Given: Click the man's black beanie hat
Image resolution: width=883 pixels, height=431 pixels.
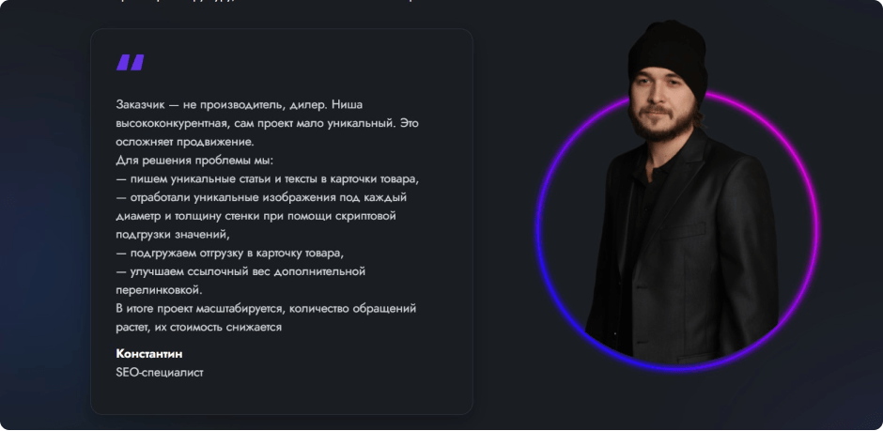Looking at the screenshot, I should [667, 54].
